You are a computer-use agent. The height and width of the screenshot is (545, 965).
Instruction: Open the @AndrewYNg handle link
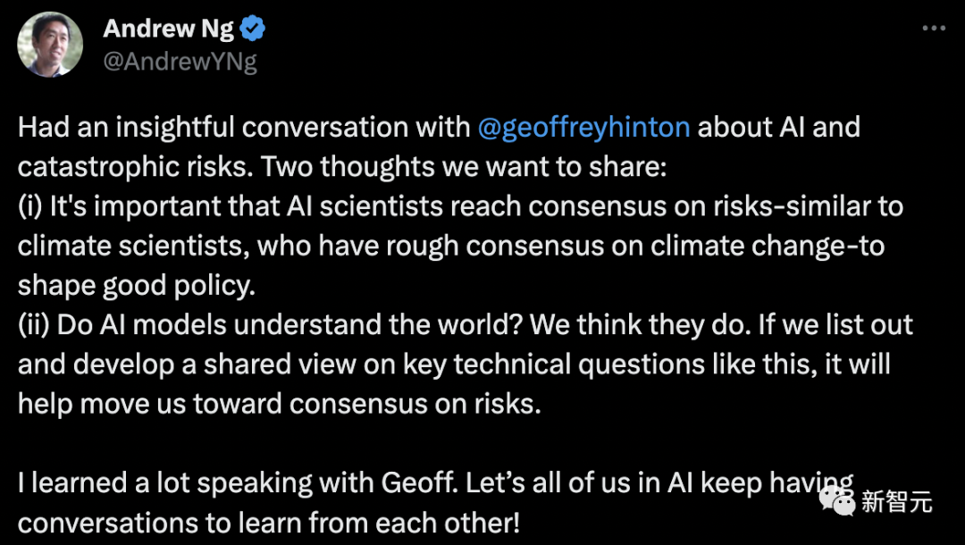pos(180,63)
